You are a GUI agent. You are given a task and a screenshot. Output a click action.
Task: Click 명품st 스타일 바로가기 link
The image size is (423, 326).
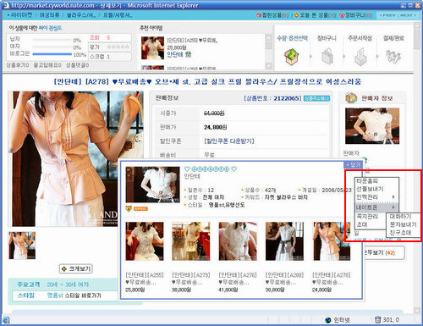coord(74,296)
